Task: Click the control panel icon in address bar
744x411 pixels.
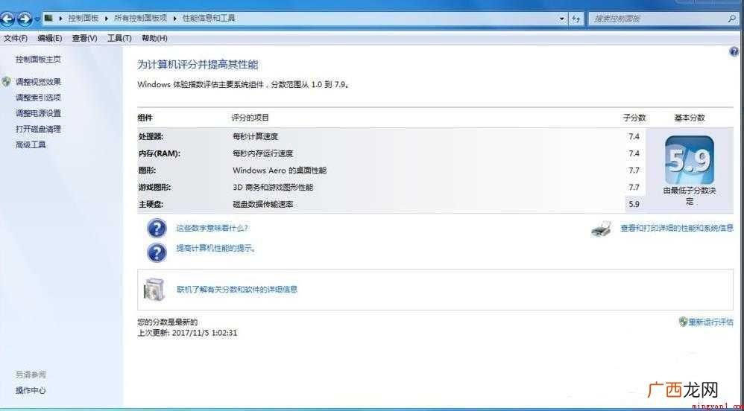Action: (x=48, y=19)
